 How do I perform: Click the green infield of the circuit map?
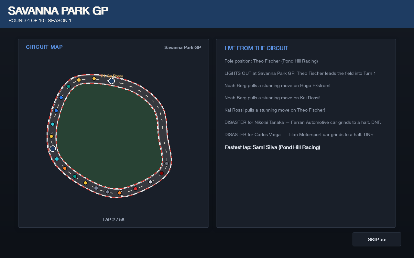[x=110, y=135]
